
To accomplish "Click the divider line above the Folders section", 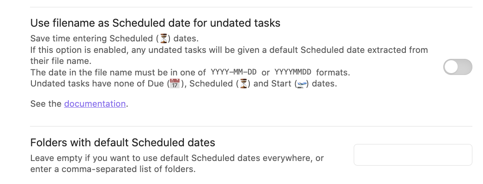I will 251,126.
